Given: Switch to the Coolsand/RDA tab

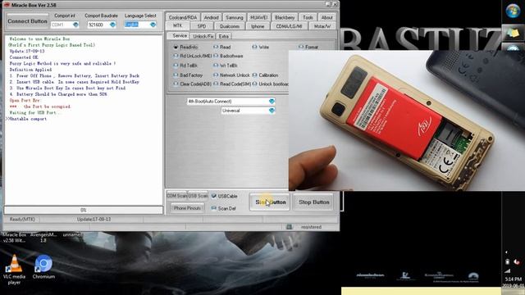Looking at the screenshot, I should tap(183, 17).
